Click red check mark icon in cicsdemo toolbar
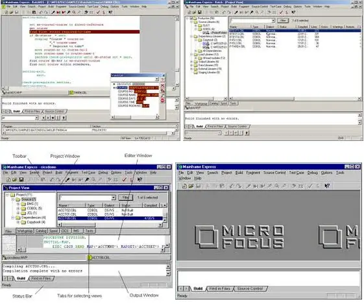Image resolution: width=364 pixels, height=306 pixels. pyautogui.click(x=125, y=179)
